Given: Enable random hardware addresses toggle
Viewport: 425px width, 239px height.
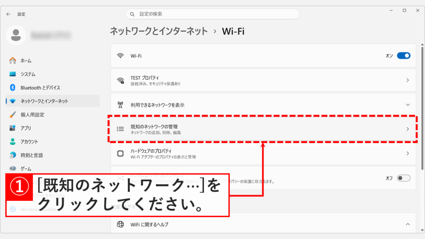Looking at the screenshot, I should pyautogui.click(x=403, y=178).
